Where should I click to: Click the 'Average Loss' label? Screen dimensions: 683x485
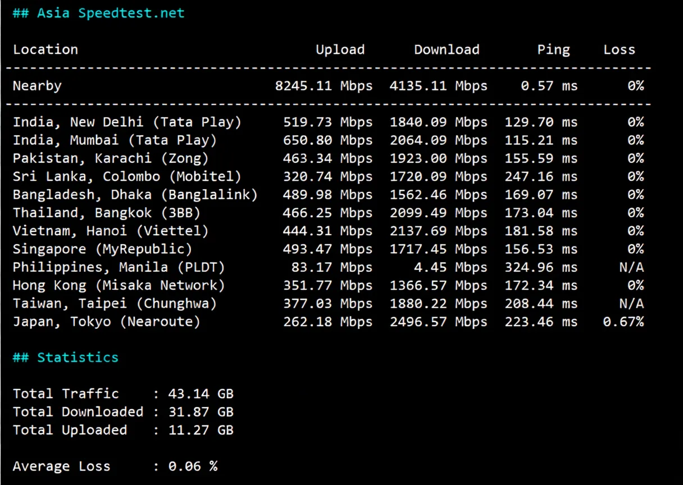pos(62,466)
